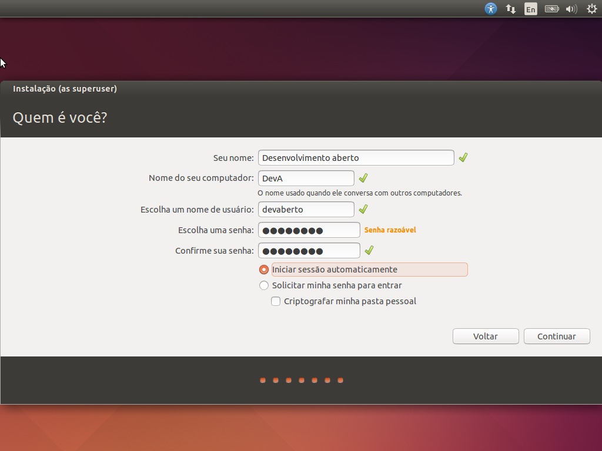The image size is (602, 451).
Task: Click checkmark beside confirm password field
Action: (x=369, y=251)
